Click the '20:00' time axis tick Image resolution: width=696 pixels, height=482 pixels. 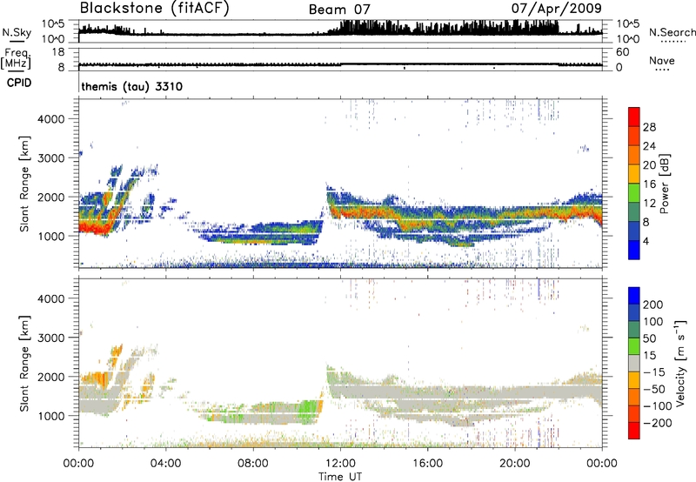(x=515, y=464)
